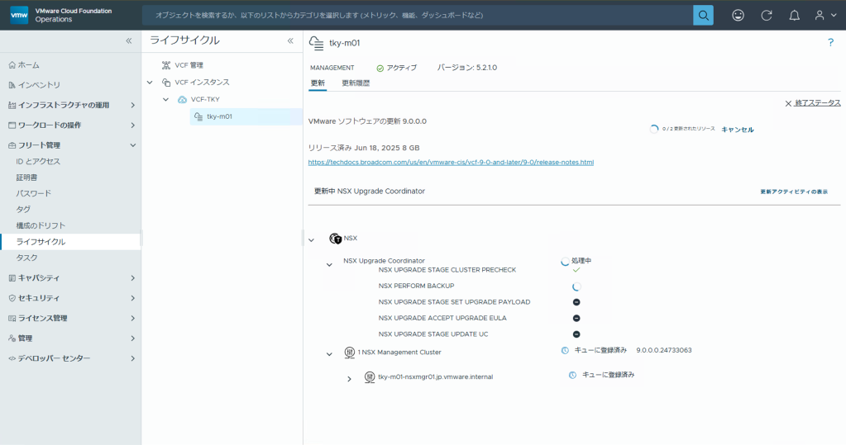
Task: Click version text 9.0.0.0.24733063
Action: click(x=663, y=351)
